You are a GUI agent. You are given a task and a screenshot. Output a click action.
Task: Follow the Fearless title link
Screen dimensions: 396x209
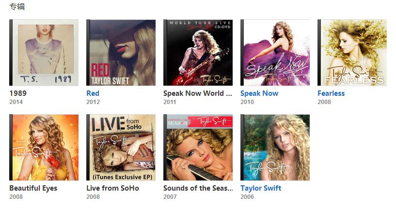pyautogui.click(x=331, y=93)
